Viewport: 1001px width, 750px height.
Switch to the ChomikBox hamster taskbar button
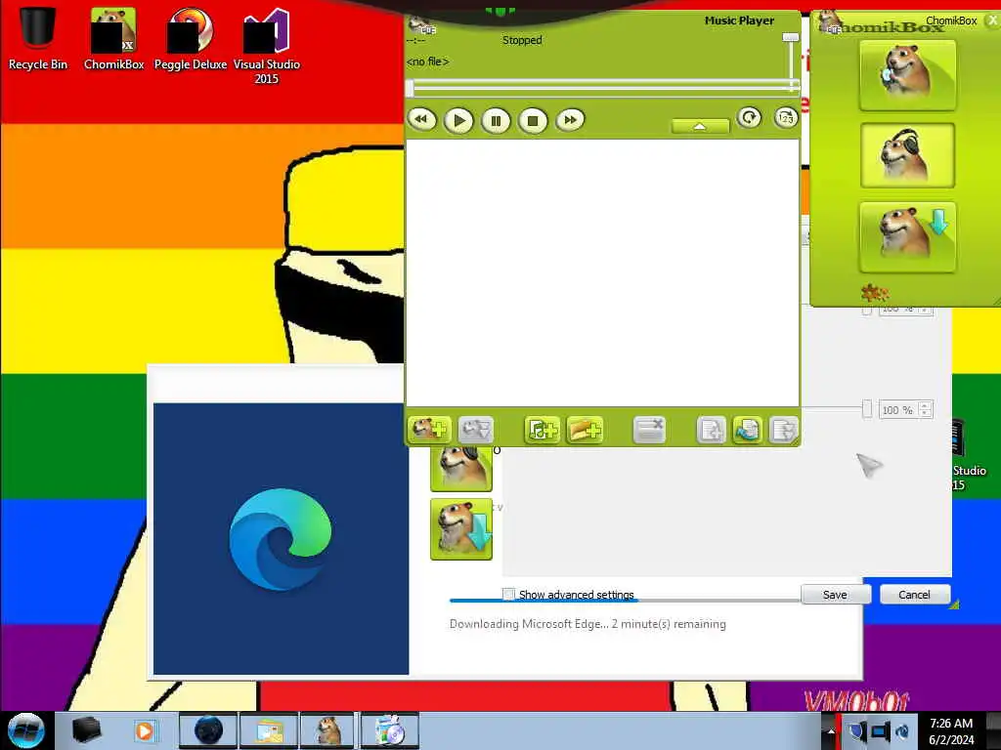(329, 730)
